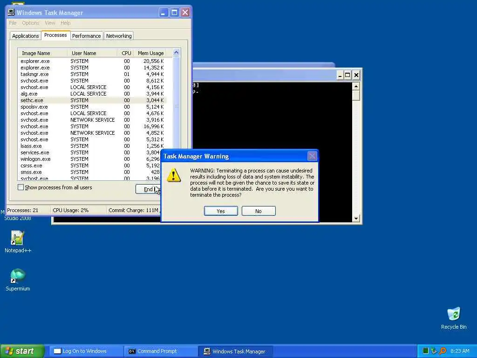Screen dimensions: 477x358
Task: Click process list scroll-up arrow
Action: pos(176,52)
